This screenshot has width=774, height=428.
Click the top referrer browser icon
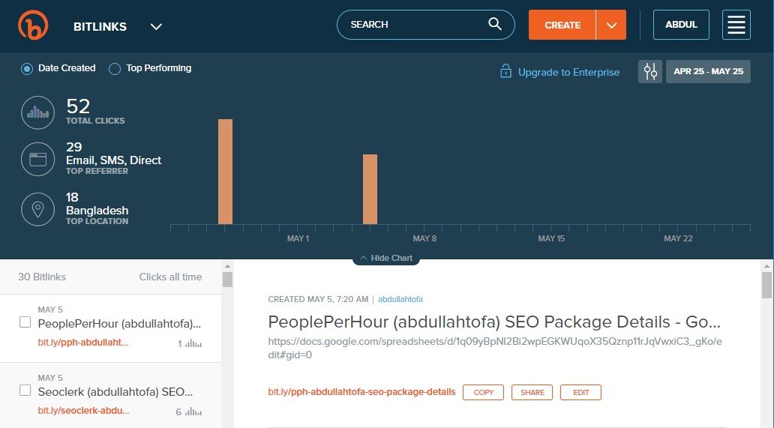[x=38, y=159]
